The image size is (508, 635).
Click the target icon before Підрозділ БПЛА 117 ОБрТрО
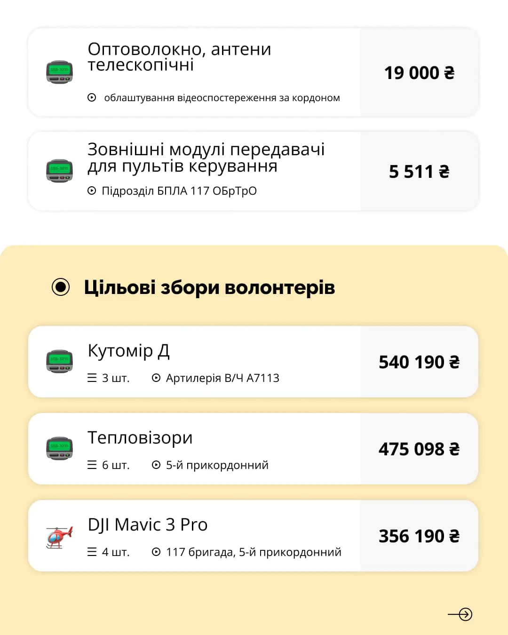(92, 190)
